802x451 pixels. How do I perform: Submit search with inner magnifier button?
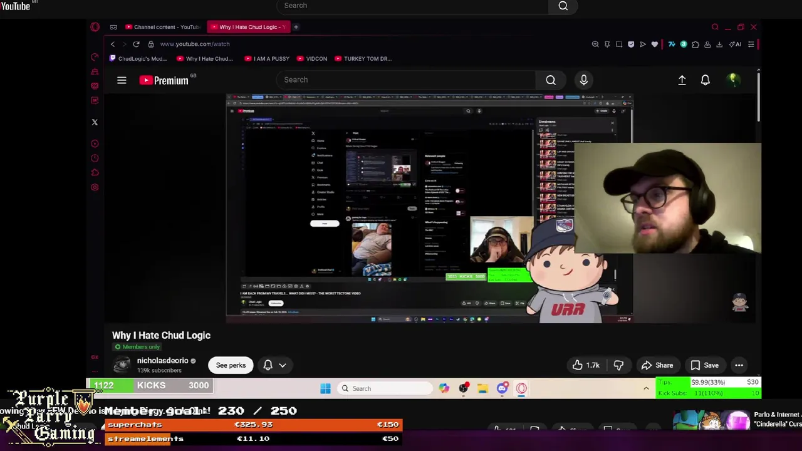click(551, 80)
